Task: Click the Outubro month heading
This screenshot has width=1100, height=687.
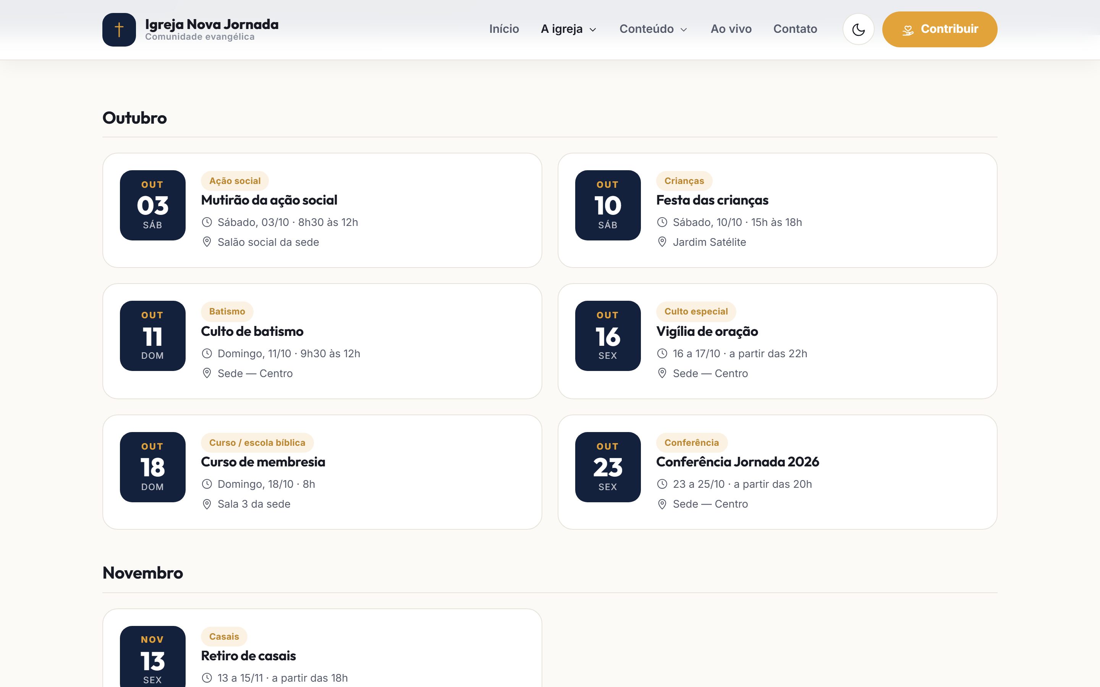Action: pyautogui.click(x=134, y=118)
